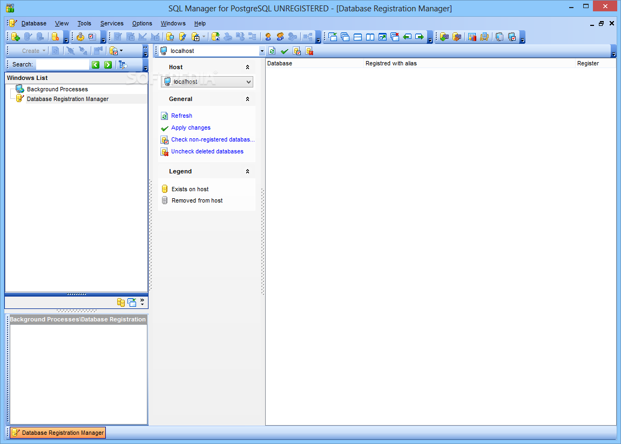Click the database with red gear icon
The image size is (621, 444).
click(56, 37)
